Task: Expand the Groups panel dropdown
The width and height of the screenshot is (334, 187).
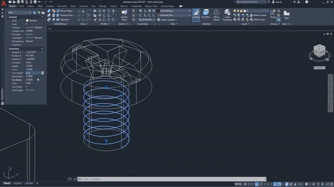Action: pos(275,24)
